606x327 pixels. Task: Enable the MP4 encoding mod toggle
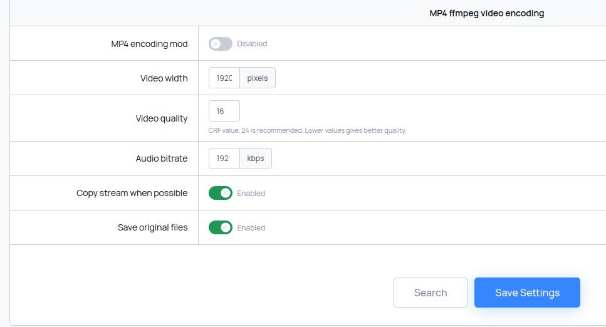(x=221, y=44)
